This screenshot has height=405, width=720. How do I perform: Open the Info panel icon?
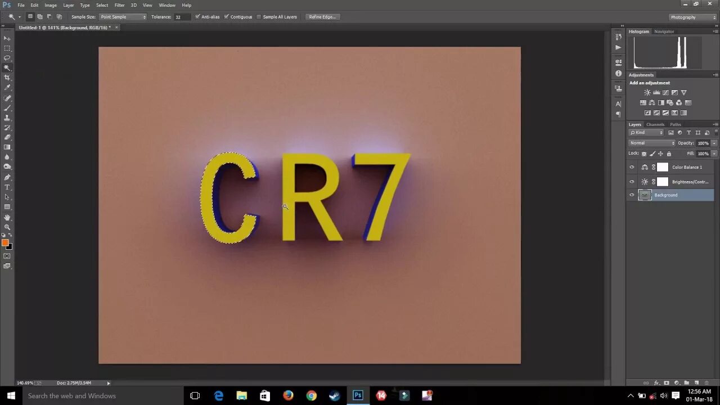click(x=618, y=74)
